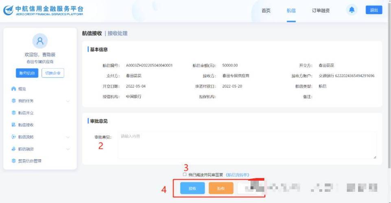The width and height of the screenshot is (391, 203).
Task: Open 航信接收 in the sidebar menu
Action: pyautogui.click(x=26, y=125)
